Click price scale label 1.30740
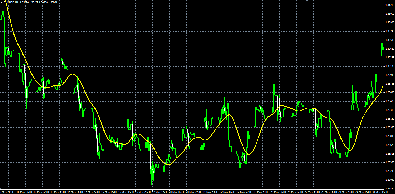The width and height of the screenshot is (395, 194). (390, 31)
